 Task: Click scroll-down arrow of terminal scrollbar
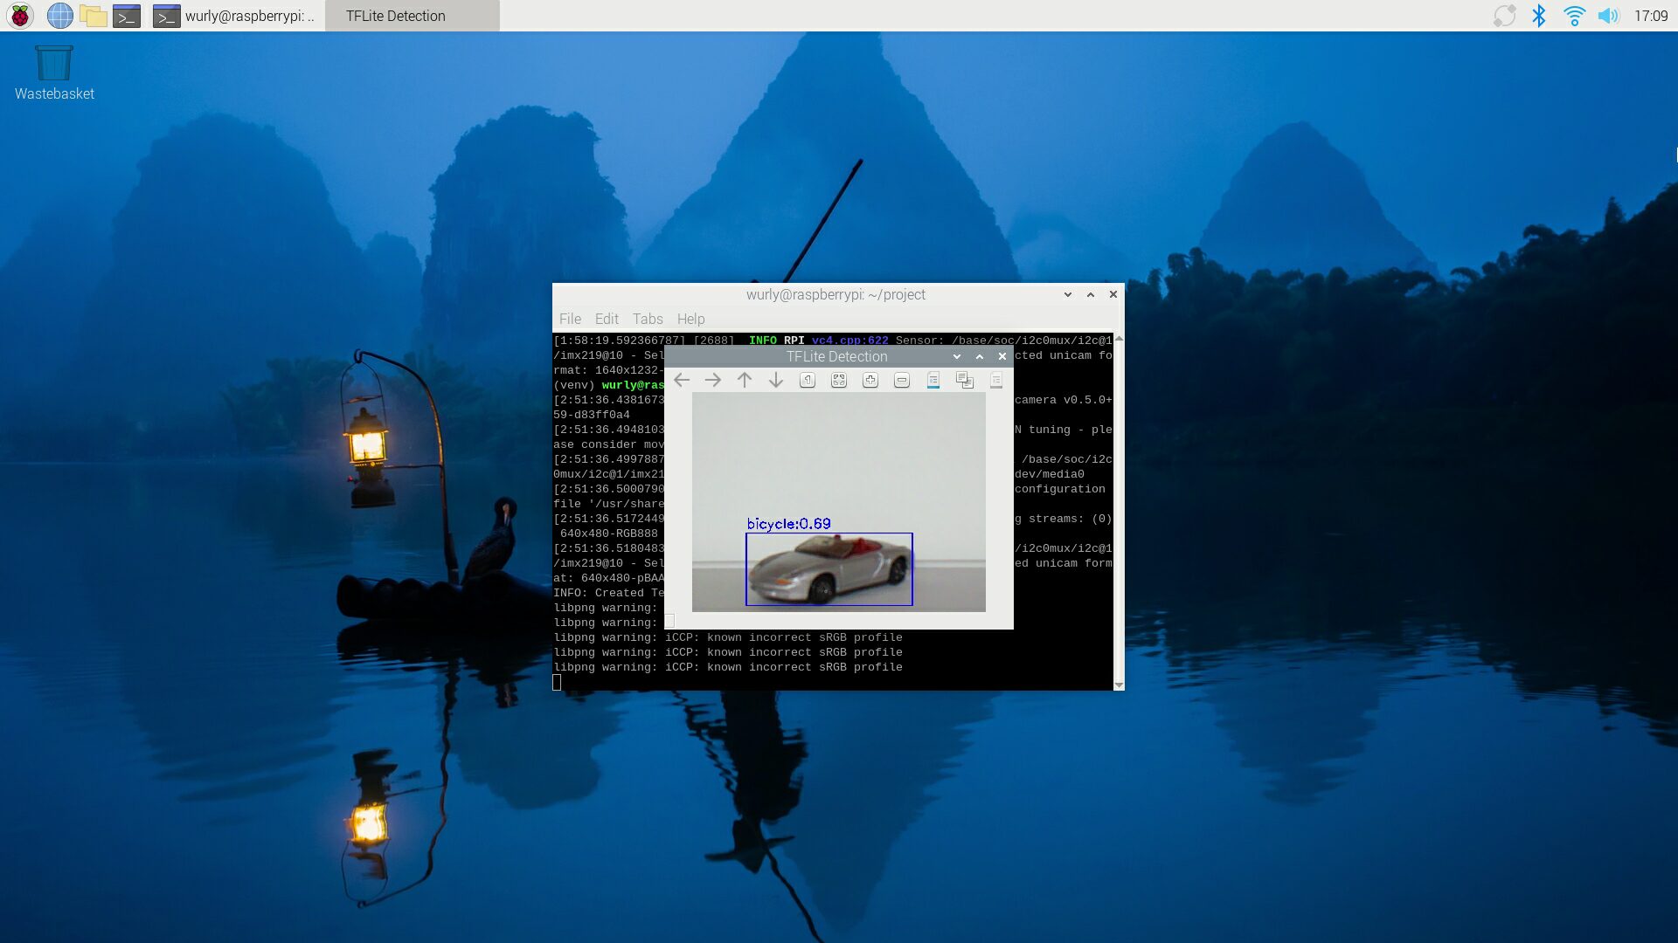point(1119,685)
